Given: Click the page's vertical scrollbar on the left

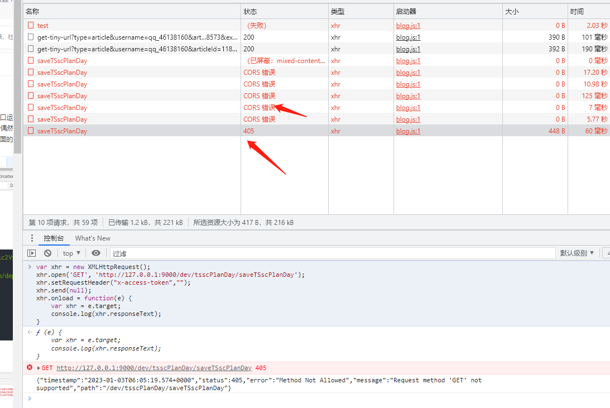Looking at the screenshot, I should [x=17, y=78].
